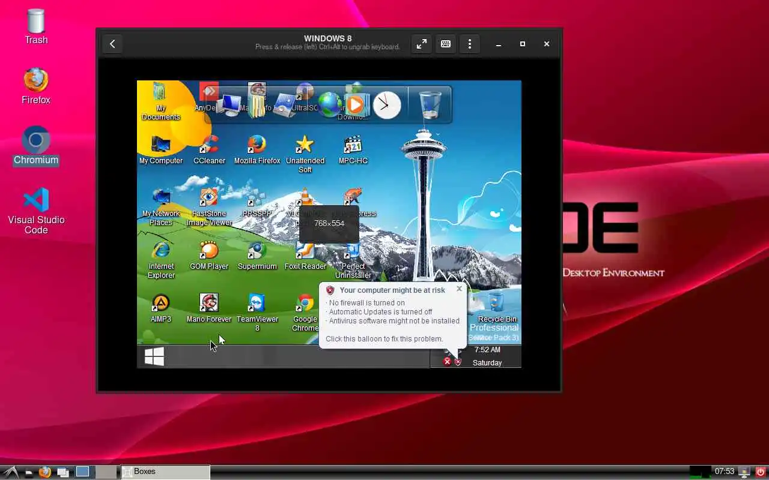Open Visual Studio Code desktop icon
Image resolution: width=769 pixels, height=480 pixels.
pos(36,211)
